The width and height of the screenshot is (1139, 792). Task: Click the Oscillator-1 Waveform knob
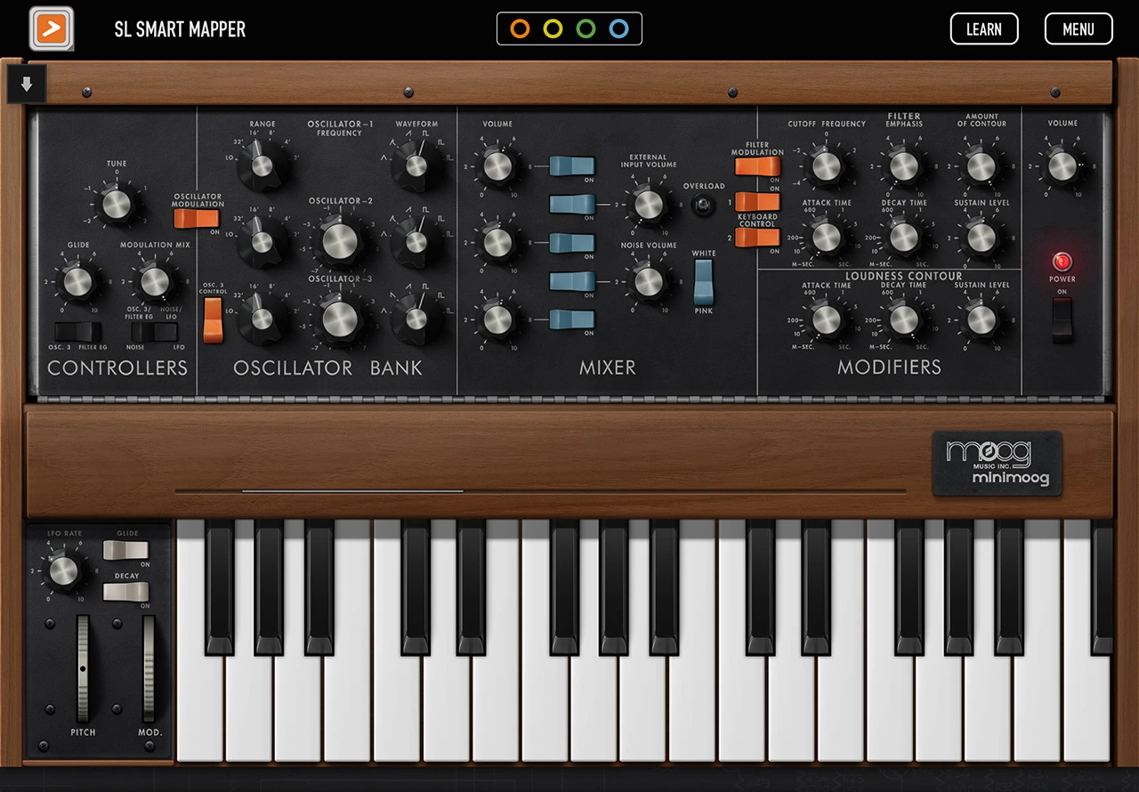416,166
